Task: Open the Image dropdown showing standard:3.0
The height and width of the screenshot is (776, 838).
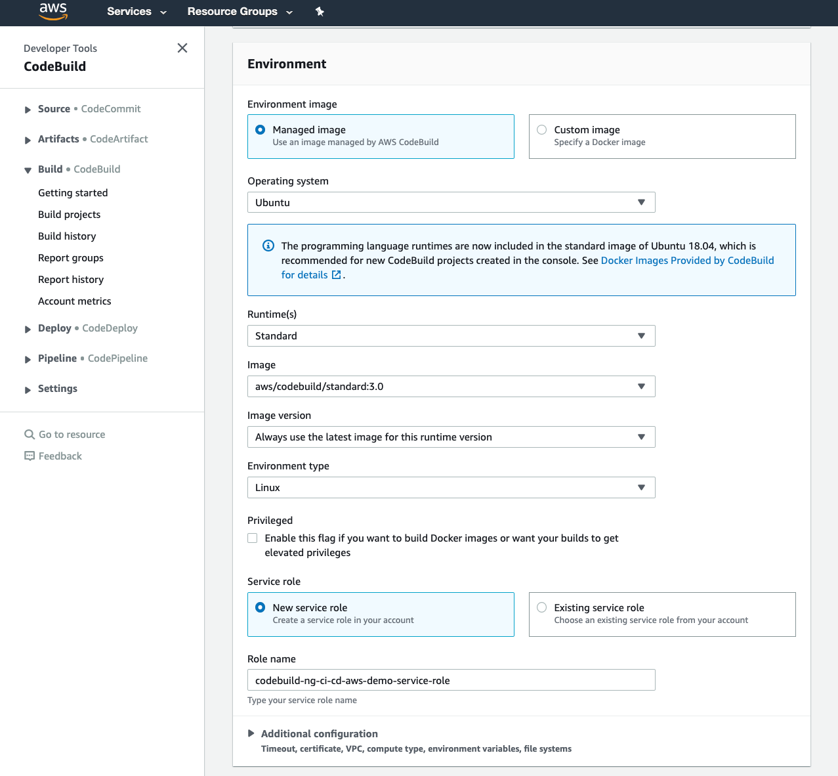Action: [x=451, y=386]
